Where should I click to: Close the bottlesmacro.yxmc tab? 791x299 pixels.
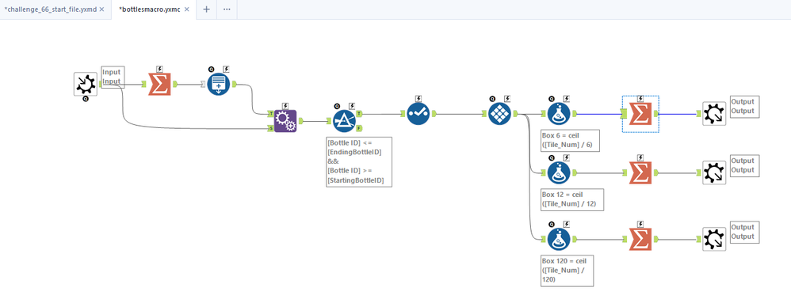click(x=186, y=9)
